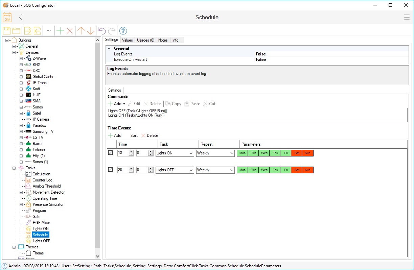Toggle Fri in the Lights OFF row
This screenshot has height=270, width=414.
coord(286,170)
